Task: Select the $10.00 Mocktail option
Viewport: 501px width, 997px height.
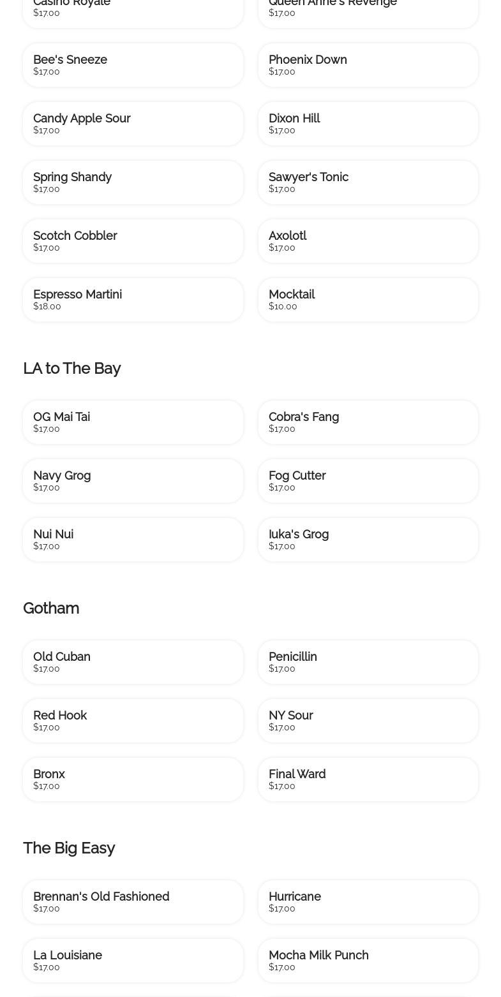Action: [x=368, y=300]
